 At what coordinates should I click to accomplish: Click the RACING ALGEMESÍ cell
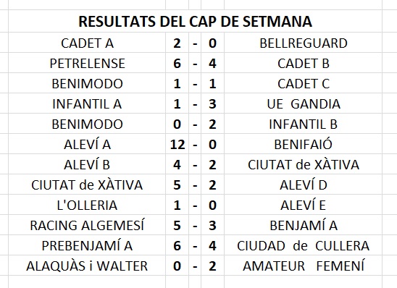click(87, 225)
